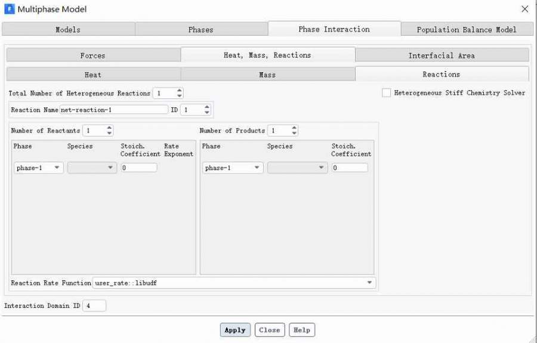This screenshot has width=537, height=343.
Task: Switch to the Heat tab
Action: (93, 75)
